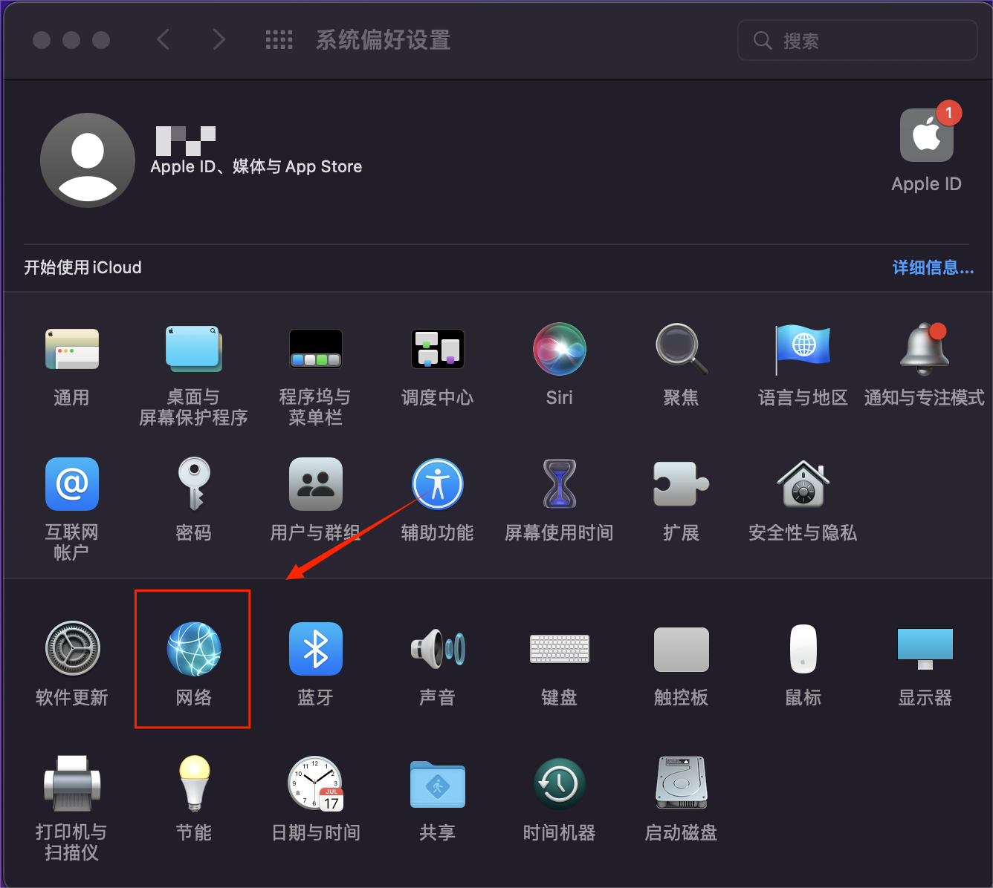Open 声音 Sound preferences

[x=437, y=650]
